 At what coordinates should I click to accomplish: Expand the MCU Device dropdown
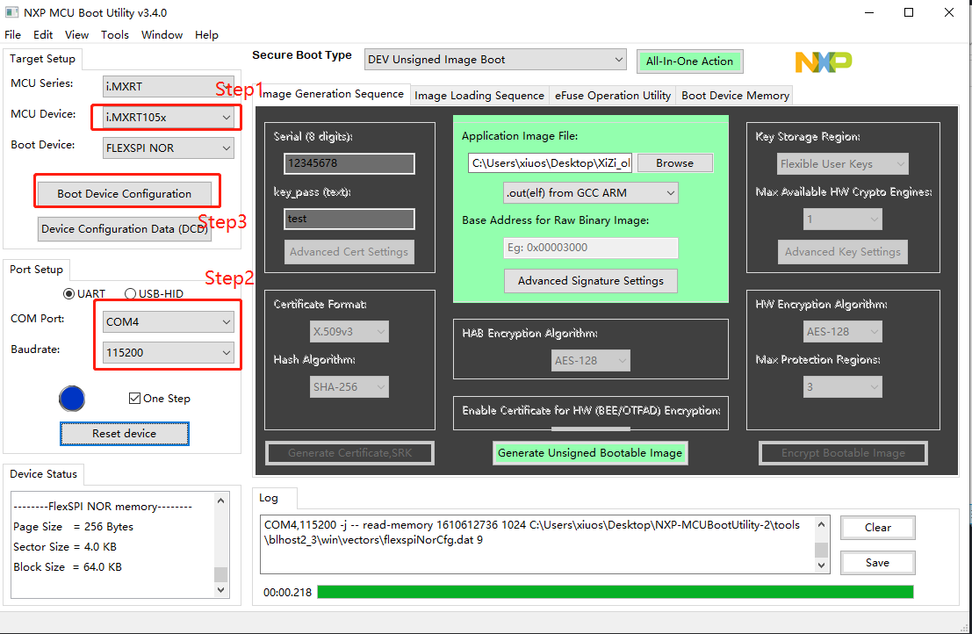169,118
